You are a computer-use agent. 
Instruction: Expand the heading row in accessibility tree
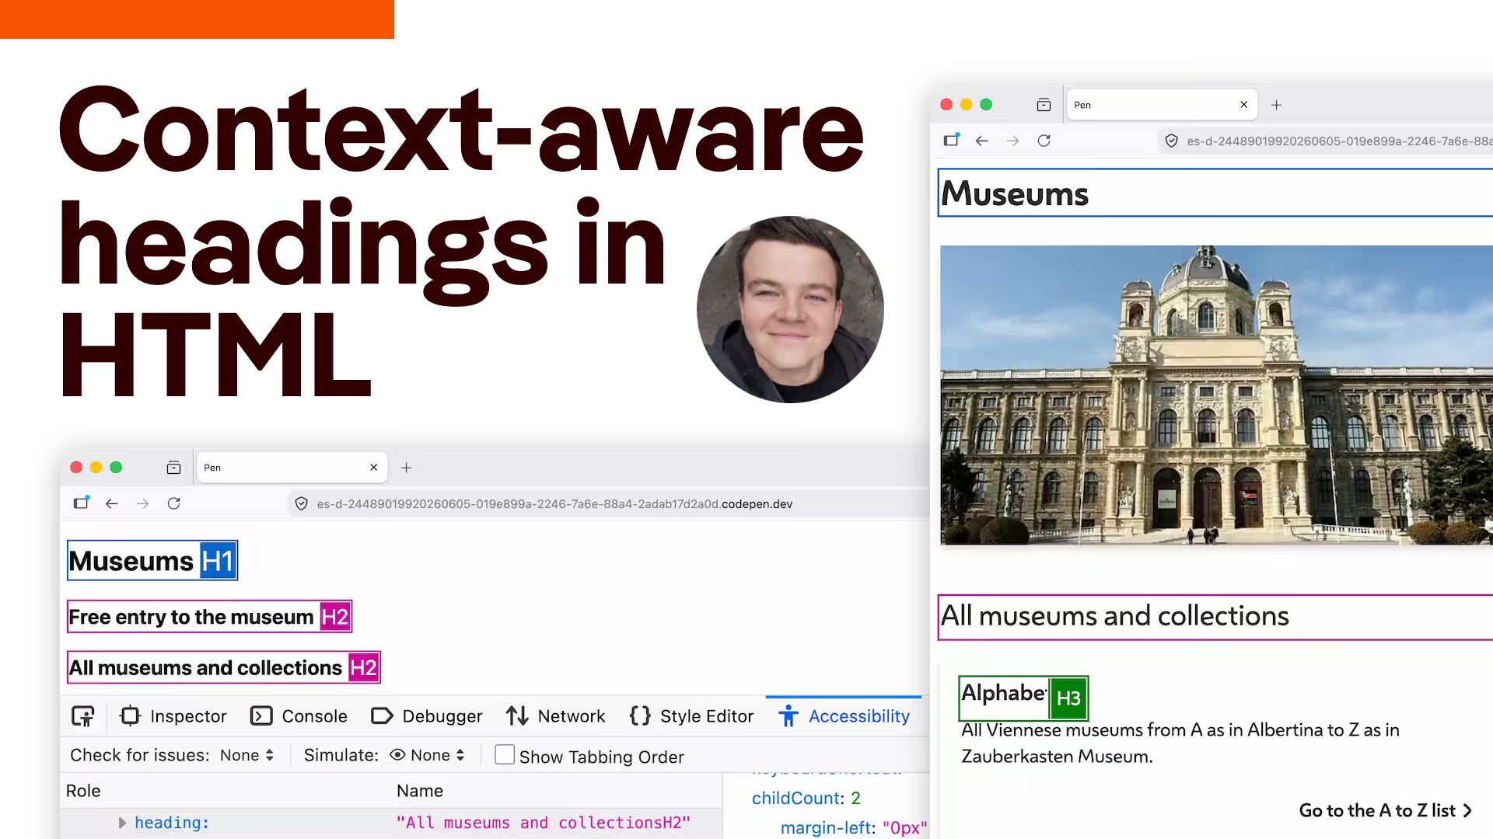(x=122, y=823)
